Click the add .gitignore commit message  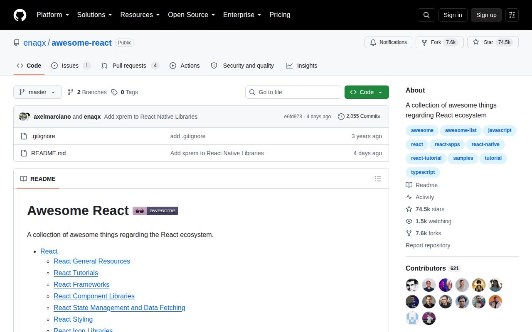click(x=188, y=136)
